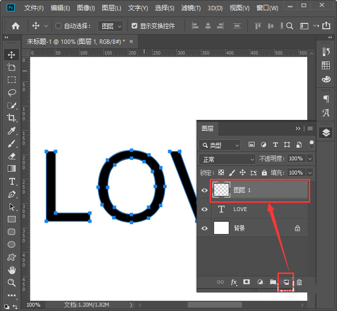Expand the 不透明度 opacity dropdown
The width and height of the screenshot is (337, 311).
tap(310, 159)
